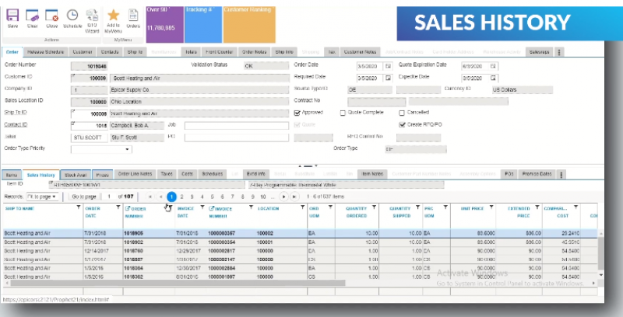The image size is (623, 317).
Task: Switch to the Release Schedule tab
Action: coord(45,52)
